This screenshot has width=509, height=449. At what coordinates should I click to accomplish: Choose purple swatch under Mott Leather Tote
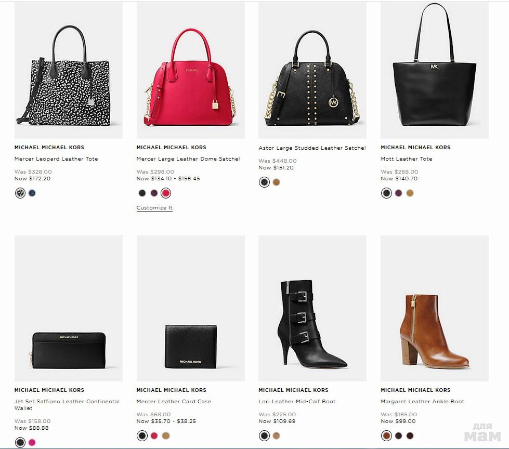pyautogui.click(x=398, y=193)
